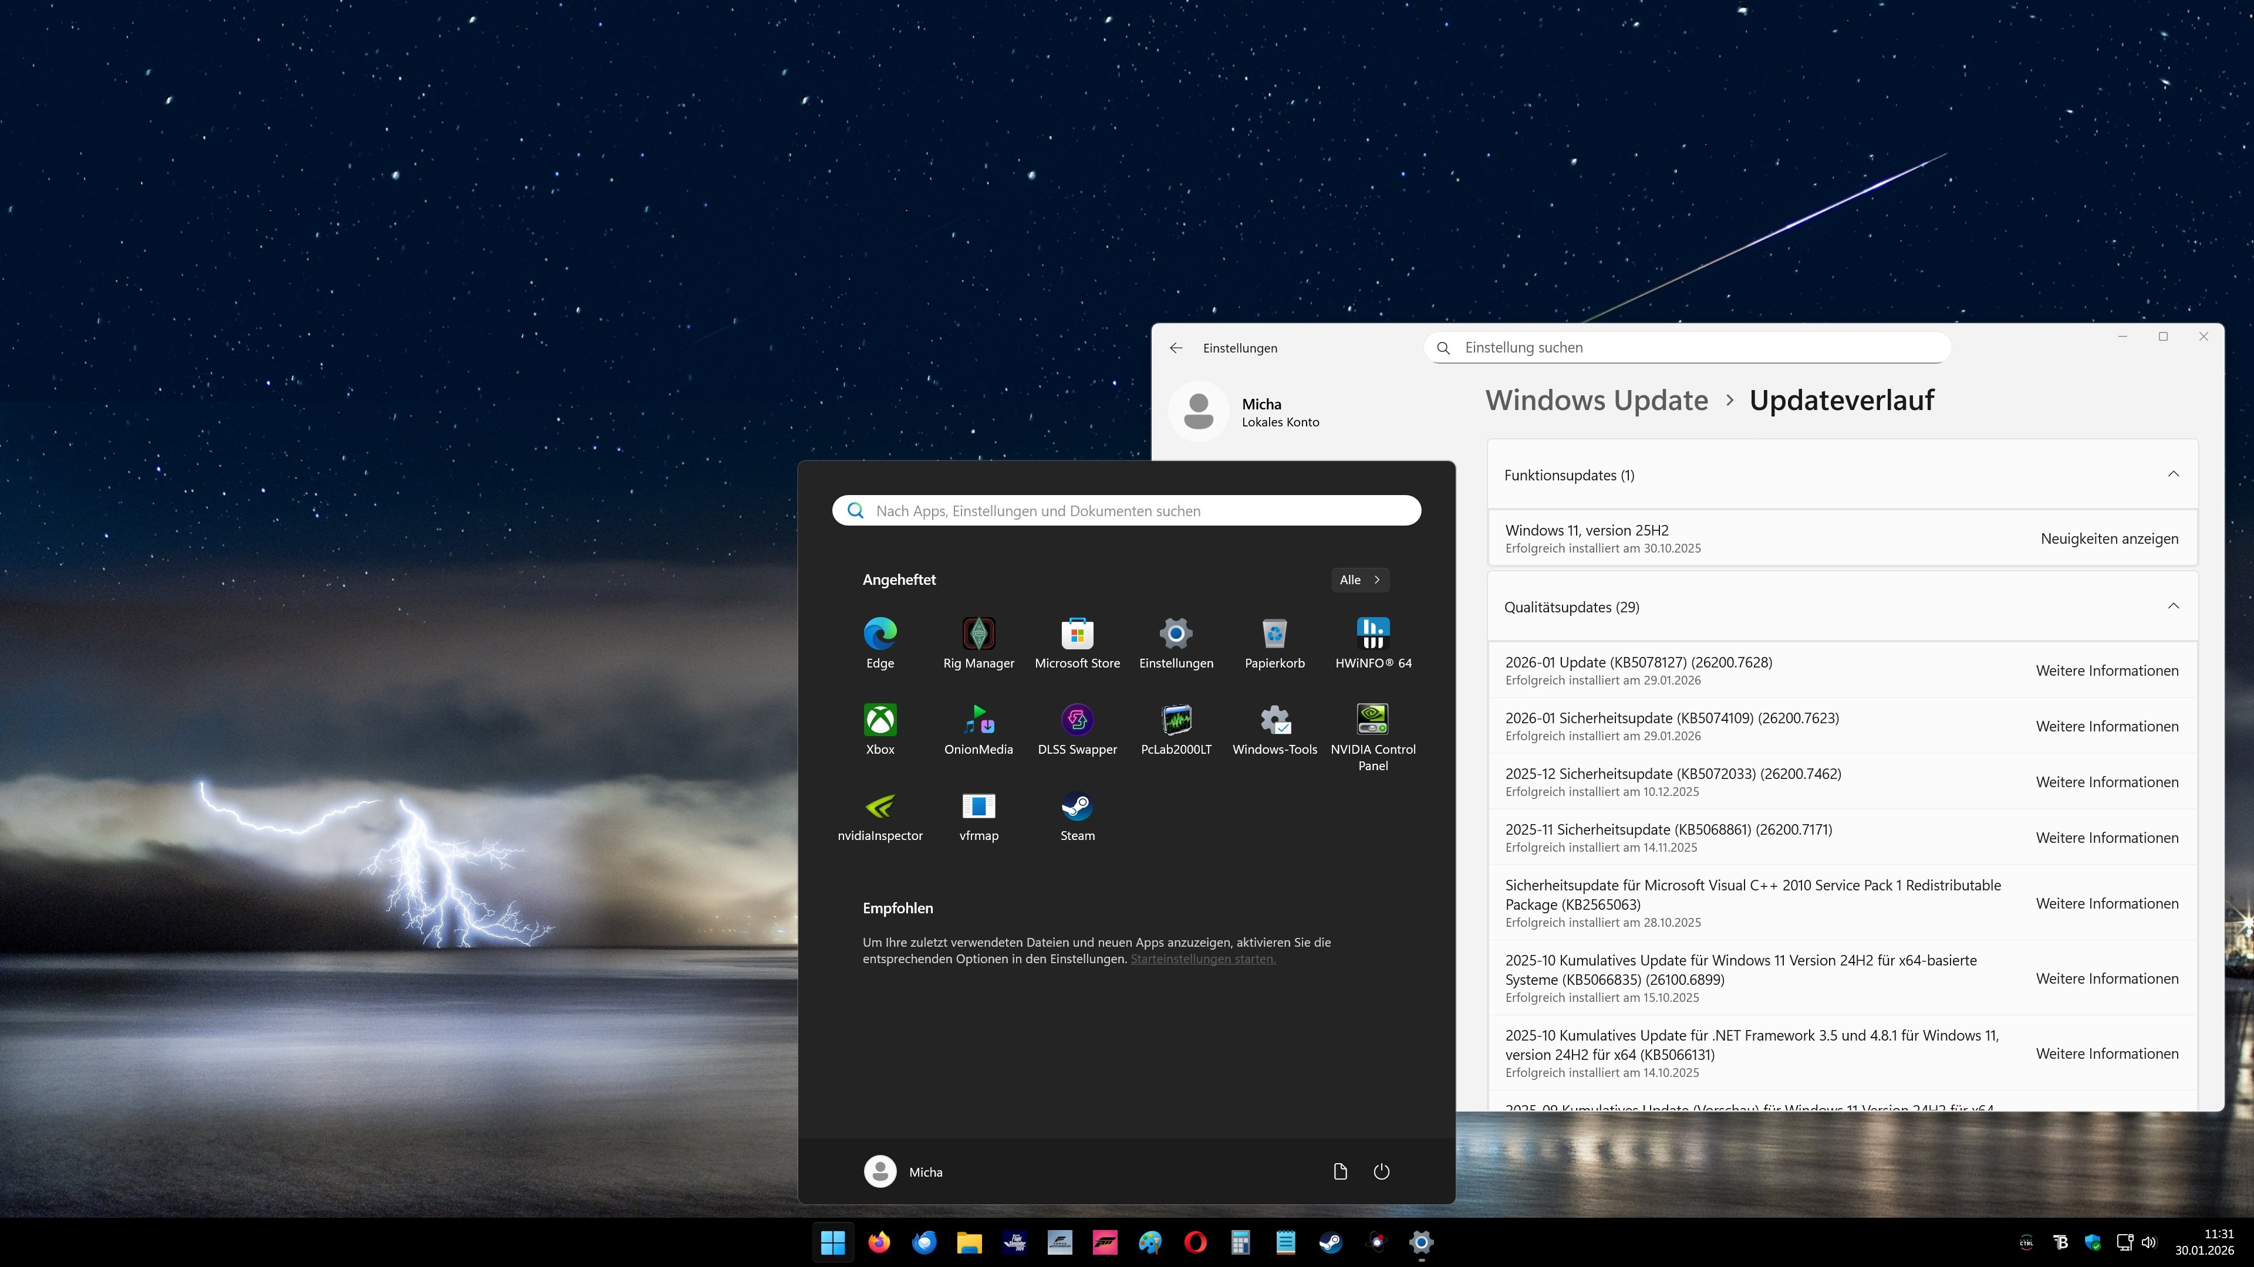Open Firefox from the taskbar
Screen dimensions: 2254x1267
pos(879,1242)
